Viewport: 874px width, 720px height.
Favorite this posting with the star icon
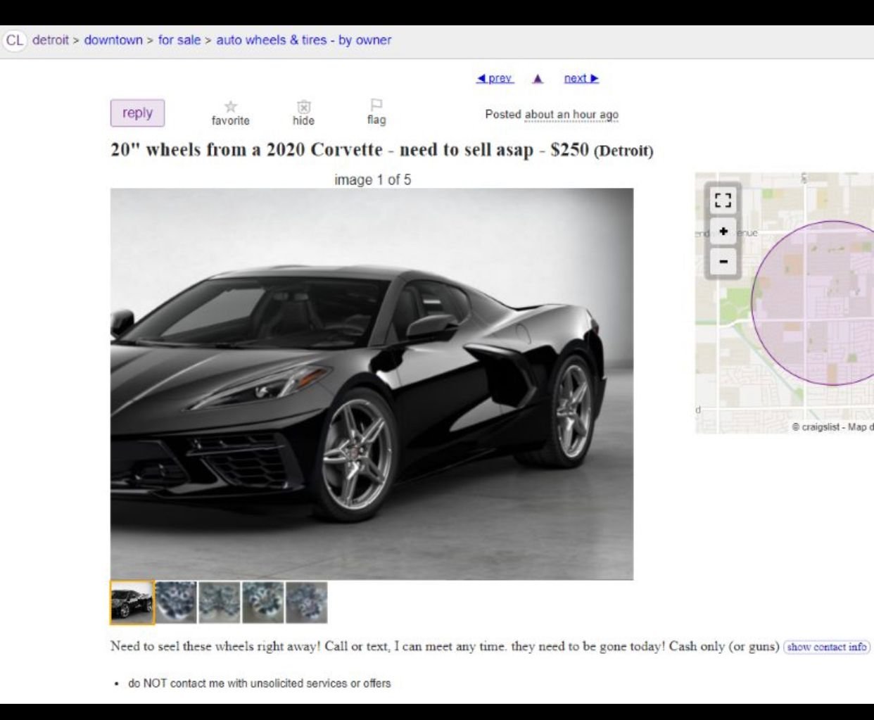[x=230, y=107]
